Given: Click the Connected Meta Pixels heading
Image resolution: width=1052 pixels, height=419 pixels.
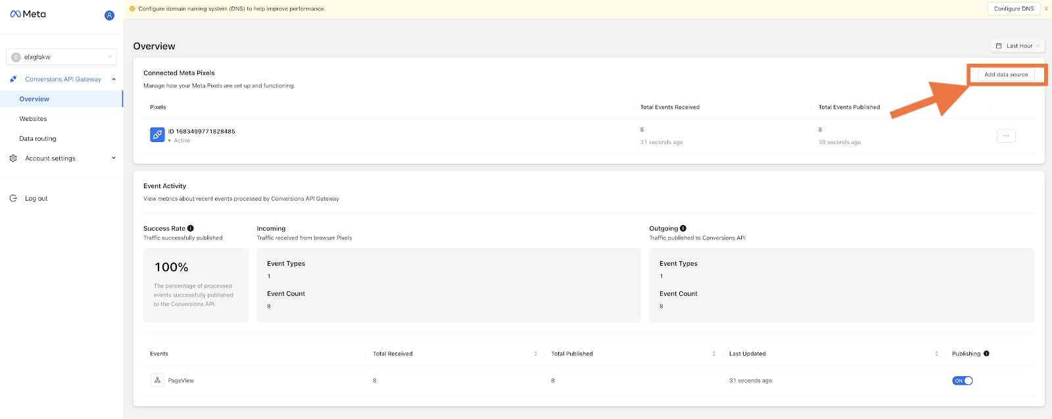Looking at the screenshot, I should (x=179, y=73).
